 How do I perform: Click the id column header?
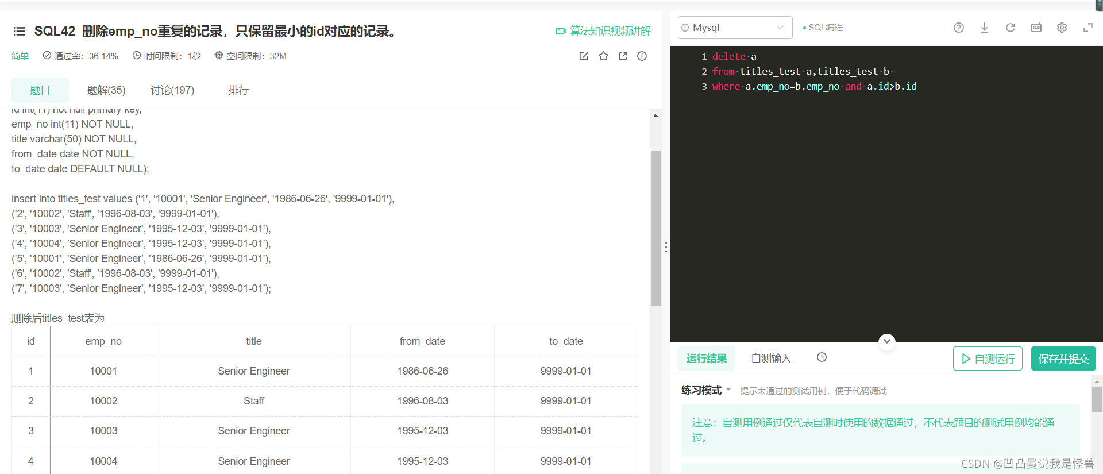pyautogui.click(x=31, y=341)
